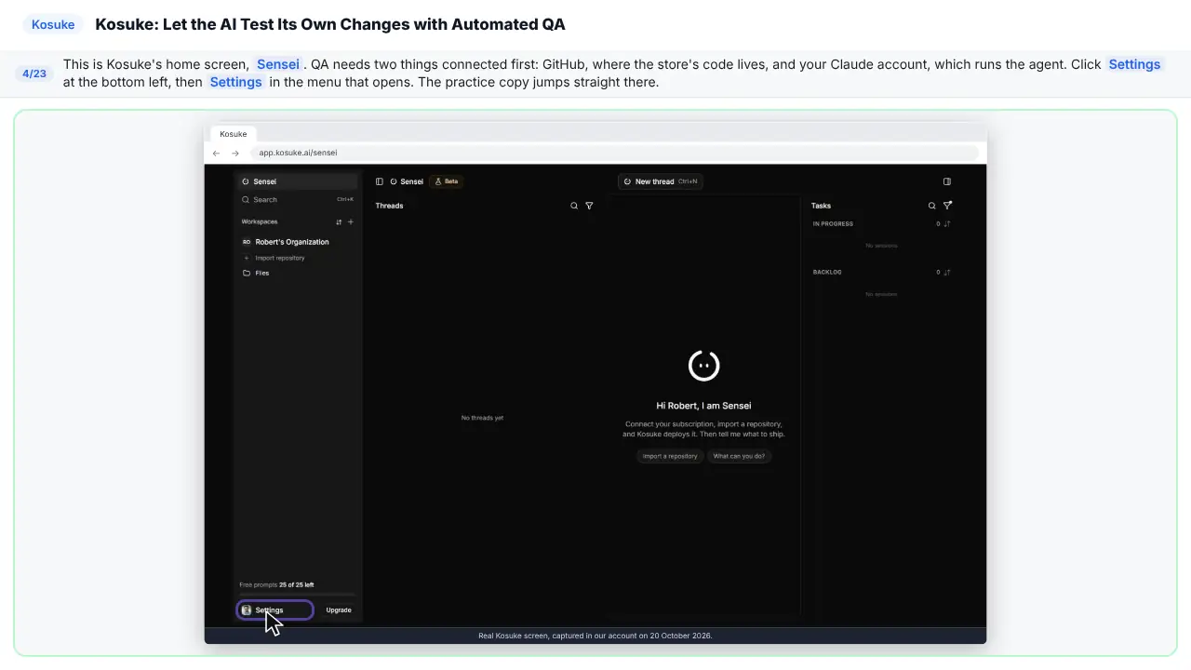Click the Import a repository chip
Viewport: 1191px width, 670px height.
click(x=670, y=456)
